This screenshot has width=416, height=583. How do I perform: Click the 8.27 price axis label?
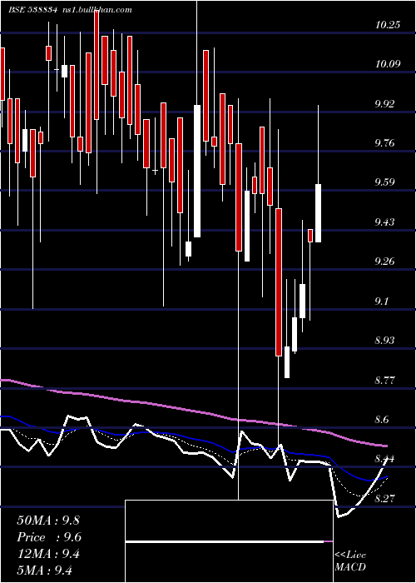pos(384,498)
